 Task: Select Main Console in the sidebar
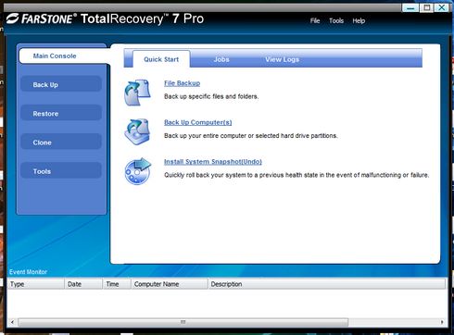pos(63,56)
